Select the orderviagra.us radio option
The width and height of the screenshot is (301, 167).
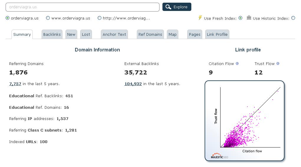(x=7, y=18)
